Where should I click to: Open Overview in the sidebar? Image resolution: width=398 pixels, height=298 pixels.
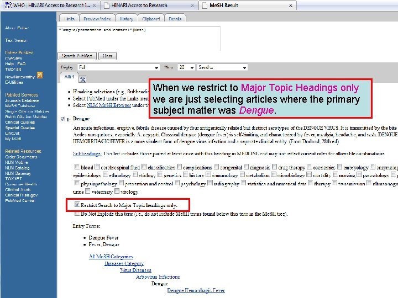[14, 58]
